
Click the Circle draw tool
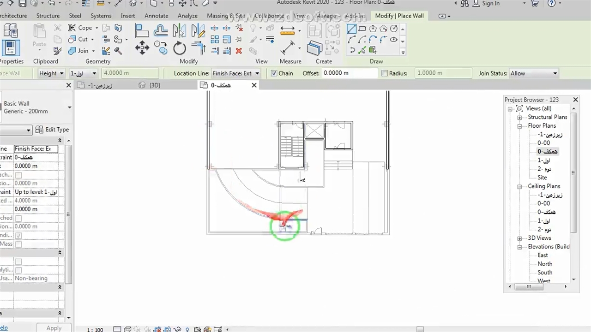(394, 29)
